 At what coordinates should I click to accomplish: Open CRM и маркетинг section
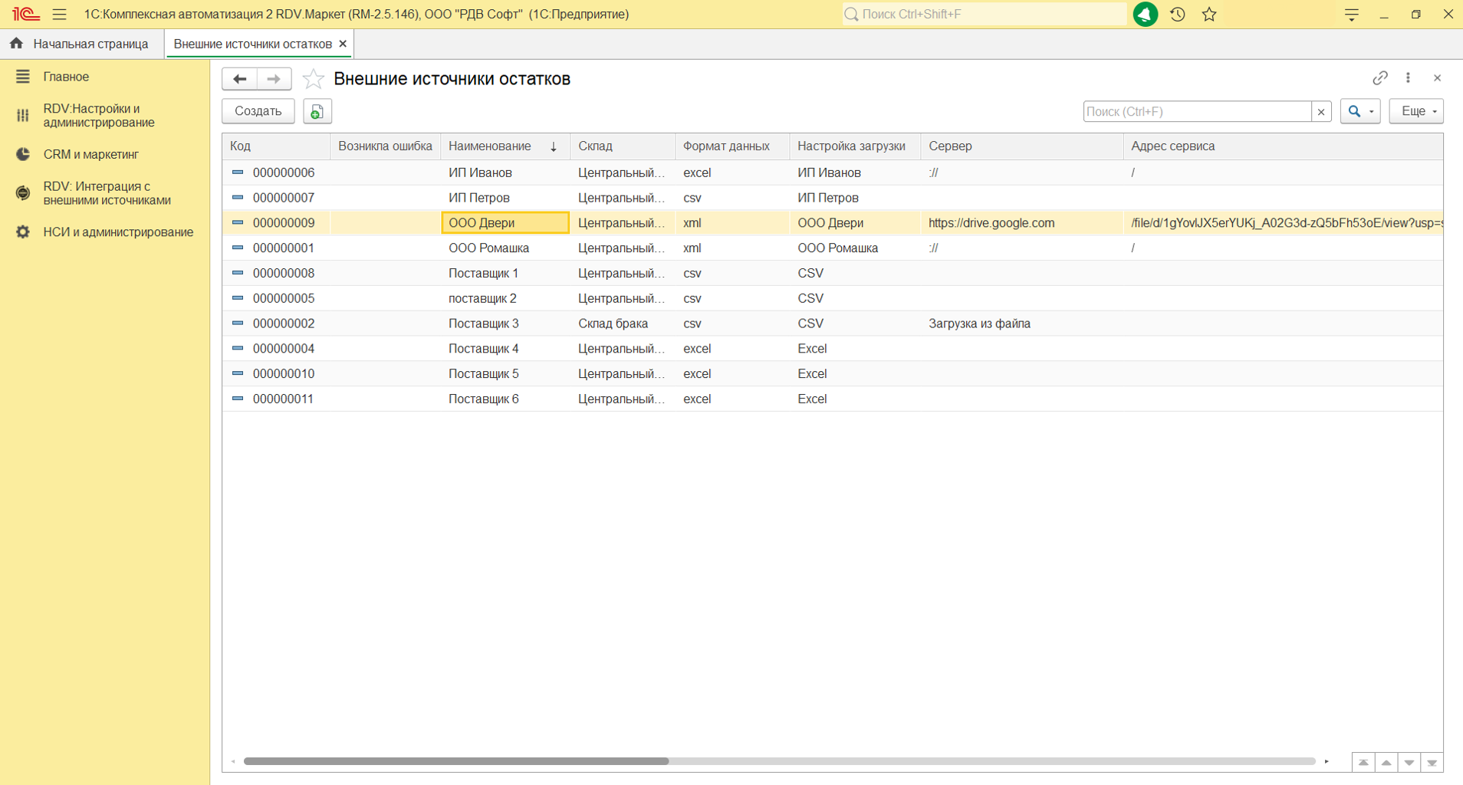(90, 155)
